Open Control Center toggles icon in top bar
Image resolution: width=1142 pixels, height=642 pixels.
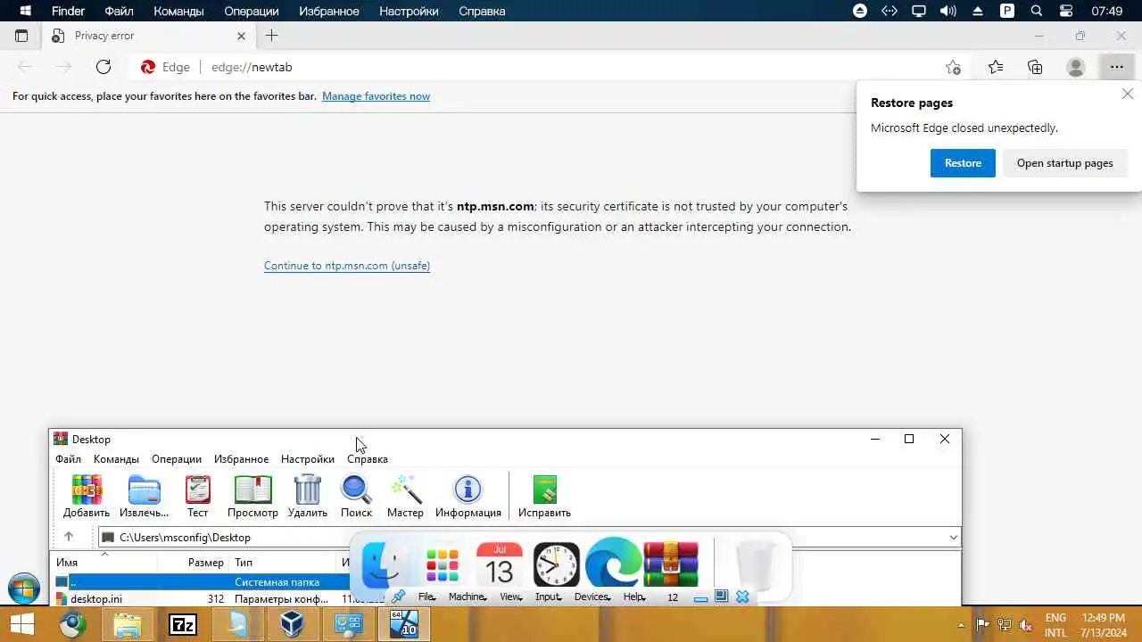tap(1065, 11)
